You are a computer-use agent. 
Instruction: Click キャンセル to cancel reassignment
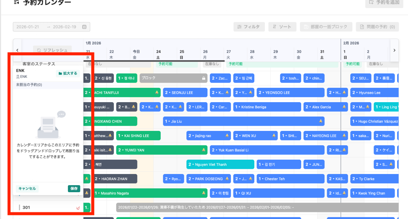tap(27, 189)
